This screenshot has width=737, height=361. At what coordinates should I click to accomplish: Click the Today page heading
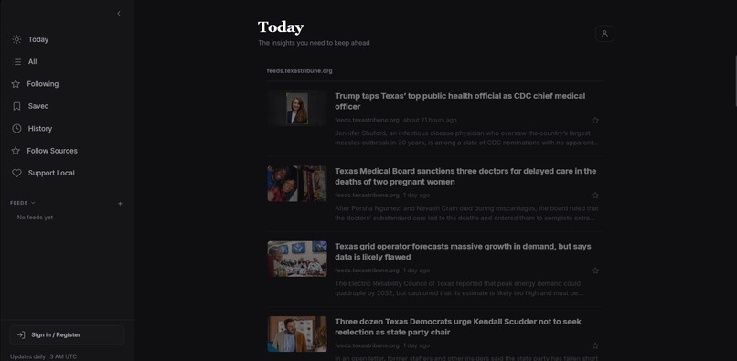click(x=281, y=27)
